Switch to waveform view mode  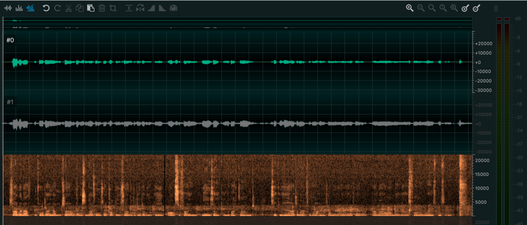tap(8, 8)
